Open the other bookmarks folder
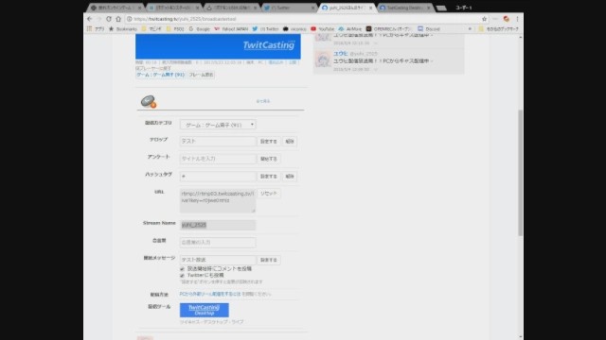 coord(499,29)
